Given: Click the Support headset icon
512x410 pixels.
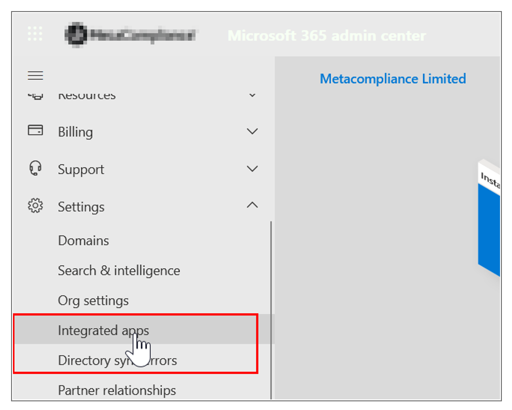Looking at the screenshot, I should (35, 168).
